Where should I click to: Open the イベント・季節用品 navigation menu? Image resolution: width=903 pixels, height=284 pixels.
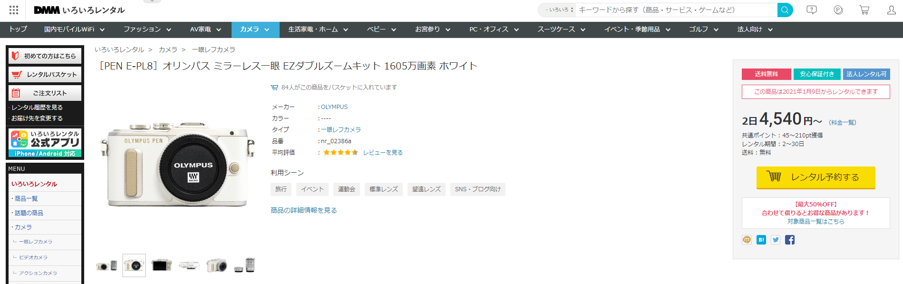(x=637, y=29)
